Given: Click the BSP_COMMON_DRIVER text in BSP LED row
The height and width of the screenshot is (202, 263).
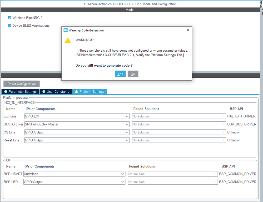Looking at the screenshot, I should [x=238, y=182].
